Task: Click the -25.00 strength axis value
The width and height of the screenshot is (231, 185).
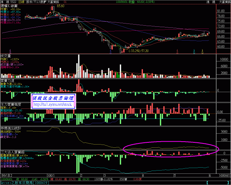Action: pos(222,120)
